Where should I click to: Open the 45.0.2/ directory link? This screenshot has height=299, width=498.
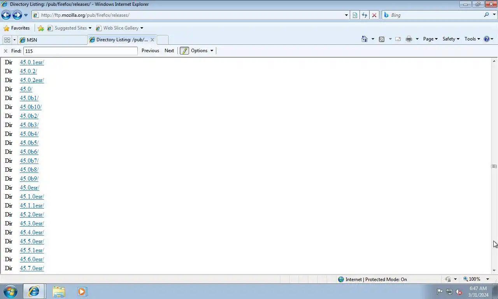point(28,71)
